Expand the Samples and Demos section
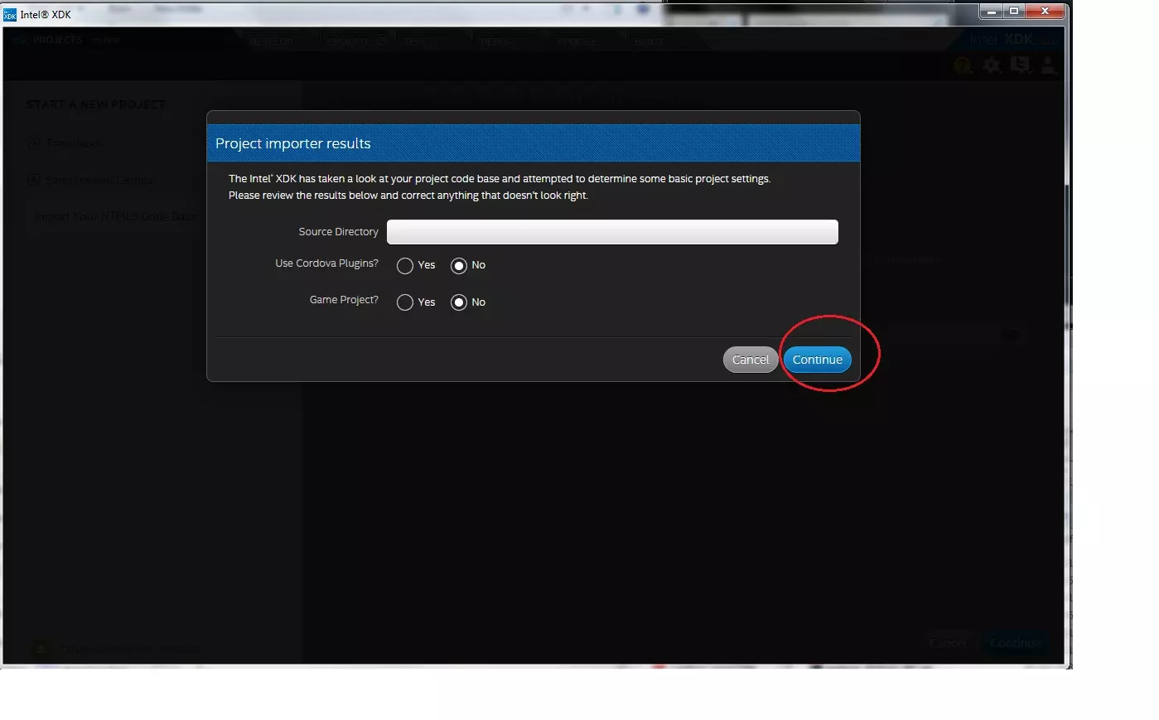 pyautogui.click(x=89, y=180)
